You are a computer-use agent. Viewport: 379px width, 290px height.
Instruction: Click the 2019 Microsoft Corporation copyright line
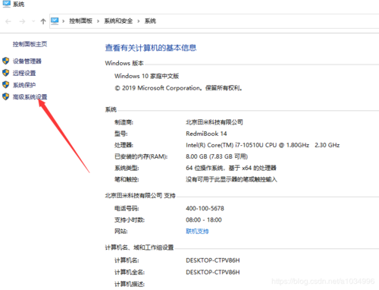(x=178, y=88)
